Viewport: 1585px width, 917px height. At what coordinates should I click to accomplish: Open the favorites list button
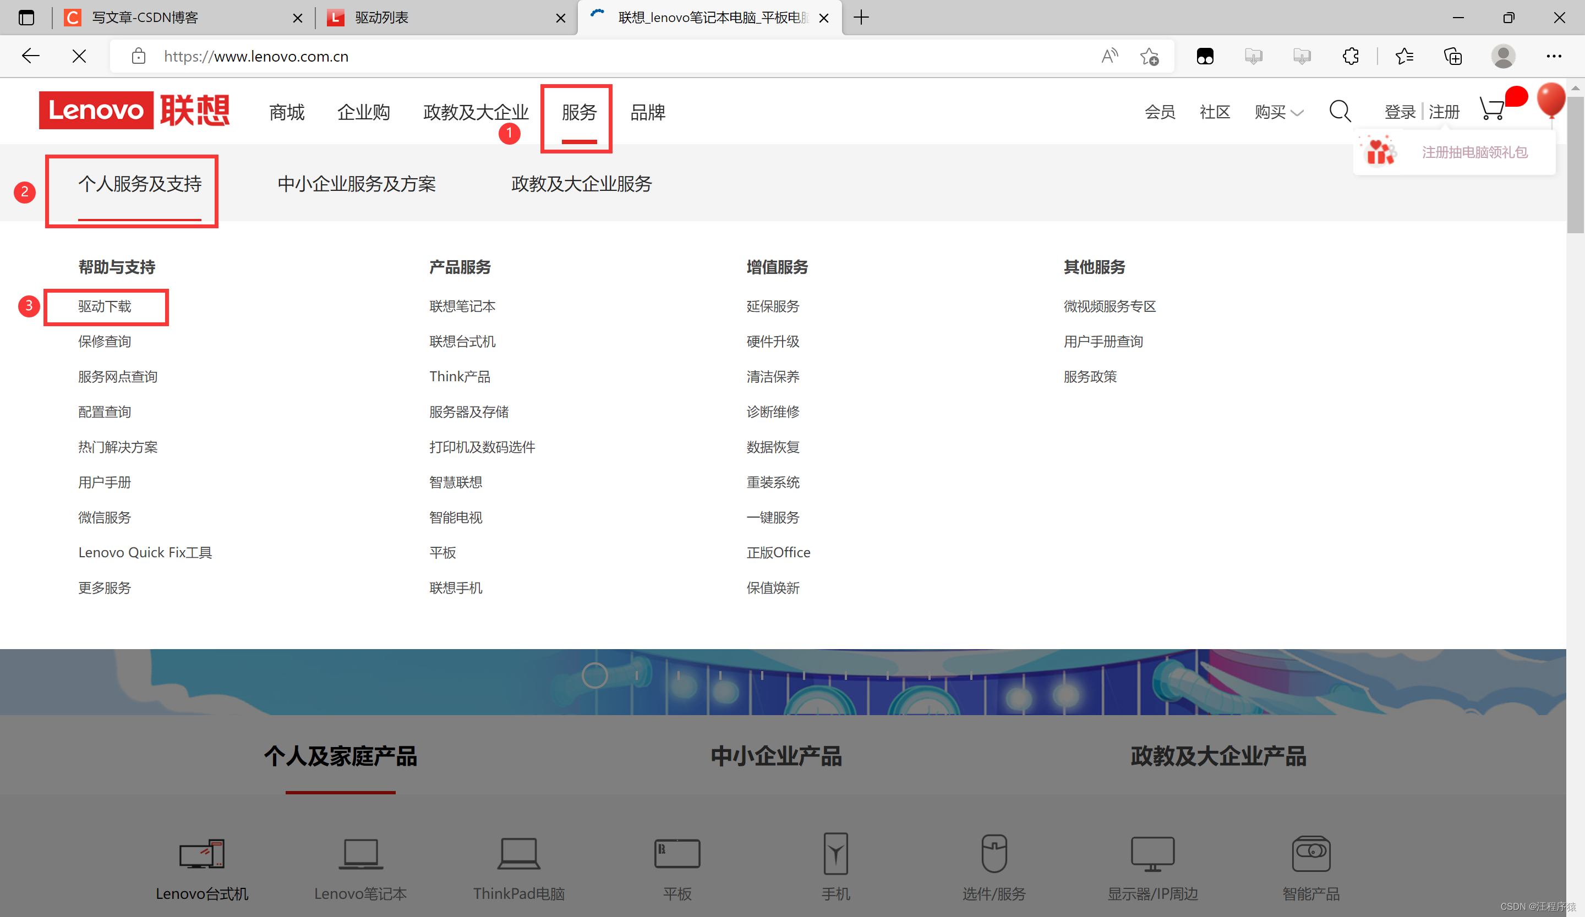point(1404,57)
